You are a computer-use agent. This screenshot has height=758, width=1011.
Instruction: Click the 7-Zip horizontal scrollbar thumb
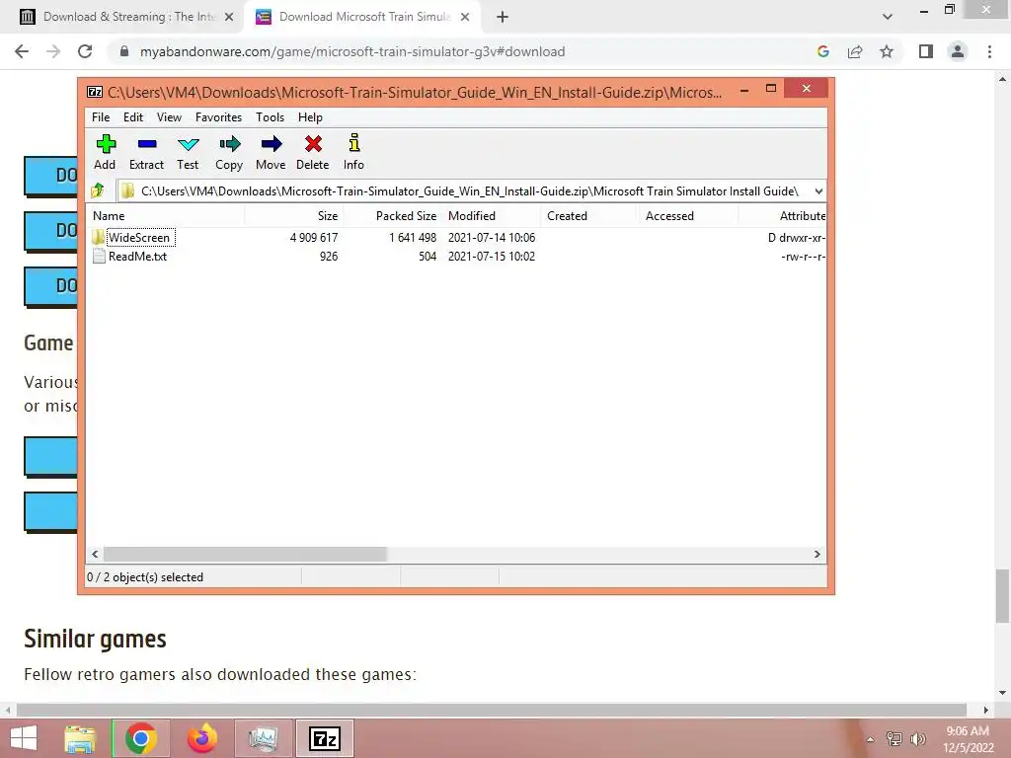(x=245, y=555)
